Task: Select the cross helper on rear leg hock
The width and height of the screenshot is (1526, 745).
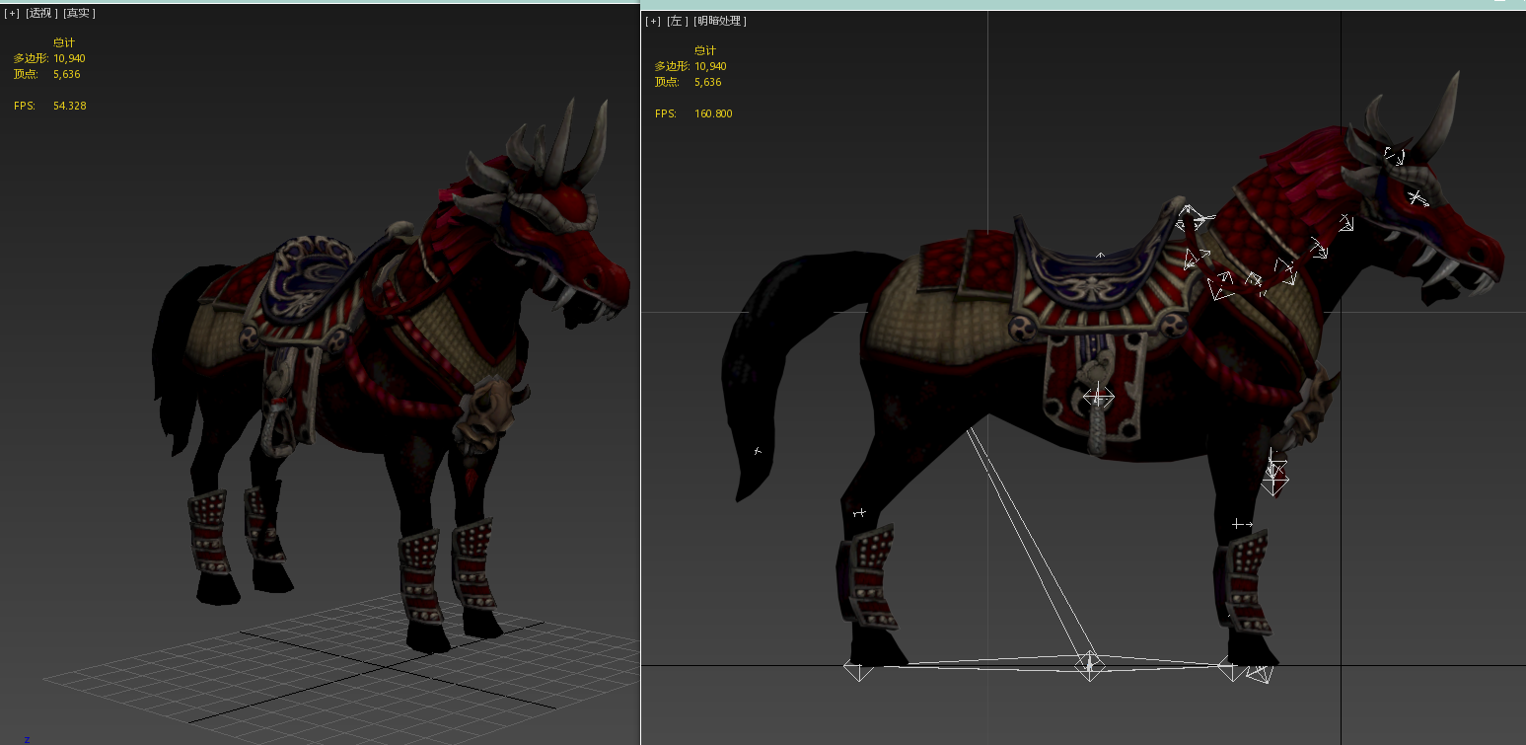Action: 859,513
